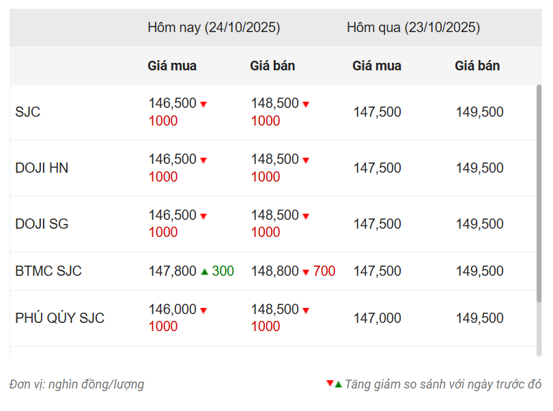Click the SJC row label

[28, 112]
